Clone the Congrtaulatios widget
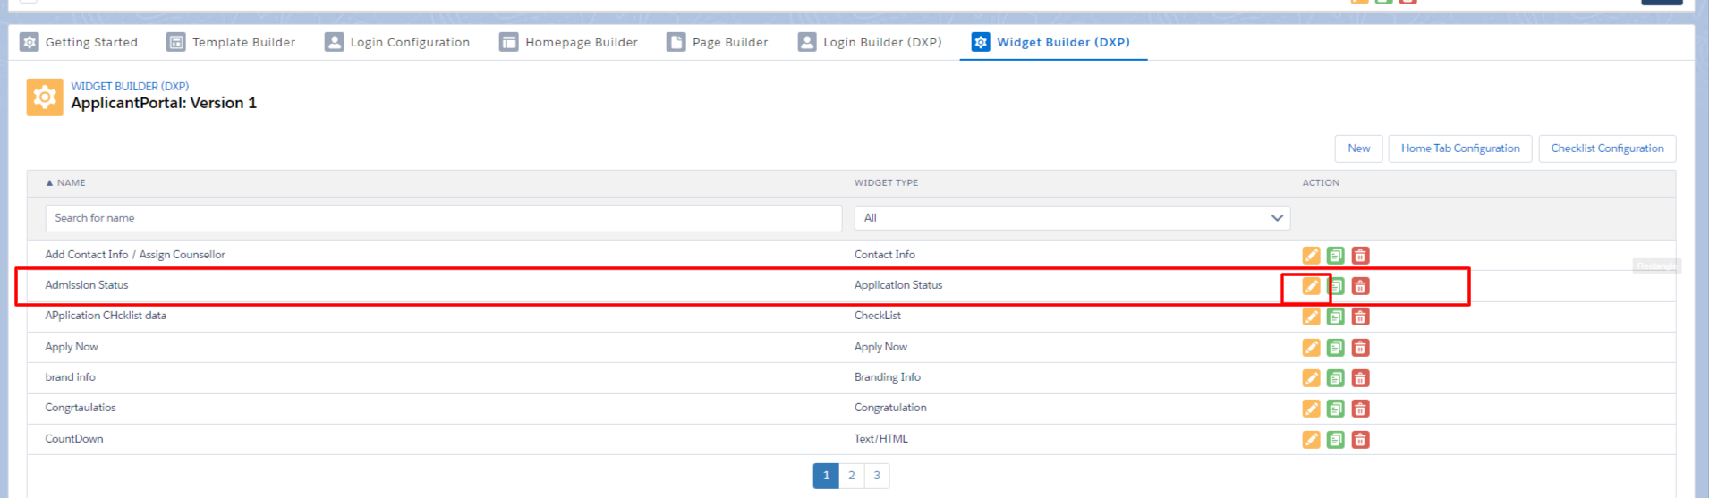The height and width of the screenshot is (498, 1709). (1335, 409)
